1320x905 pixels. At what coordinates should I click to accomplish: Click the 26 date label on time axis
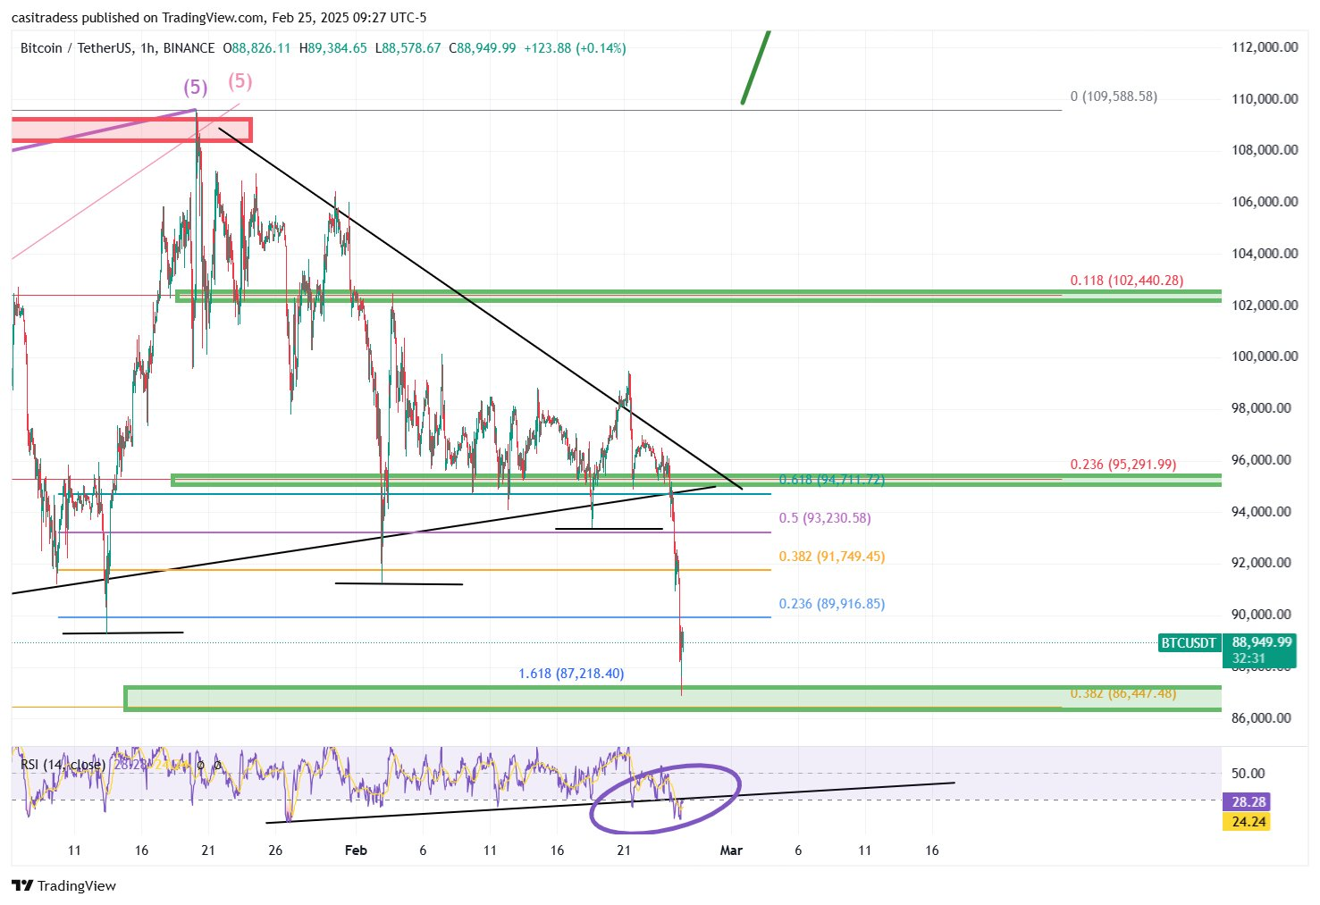275,850
